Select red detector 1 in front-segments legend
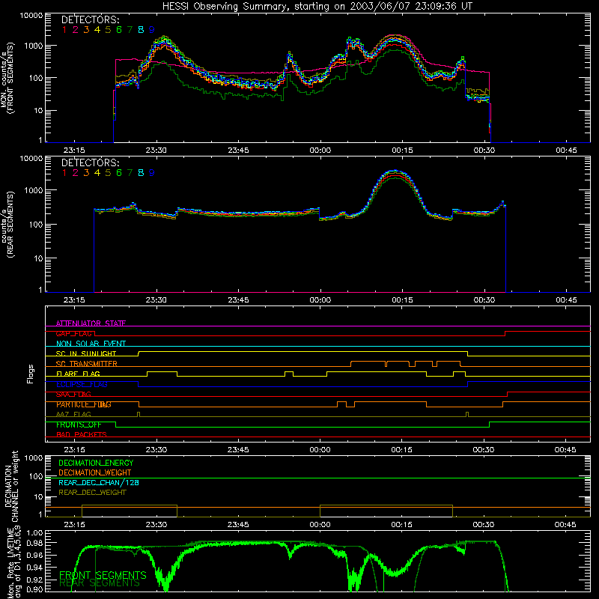599x599 pixels. (x=64, y=30)
